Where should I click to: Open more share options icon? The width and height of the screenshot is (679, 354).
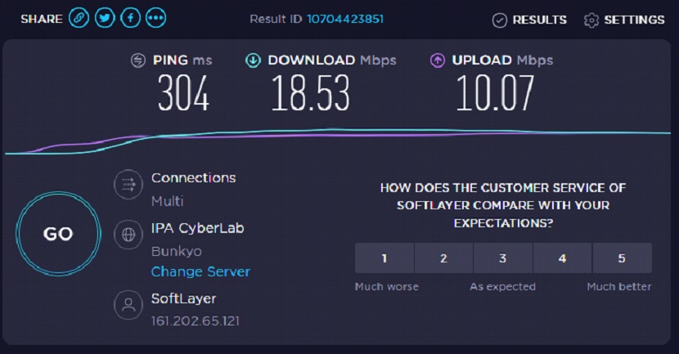(156, 18)
